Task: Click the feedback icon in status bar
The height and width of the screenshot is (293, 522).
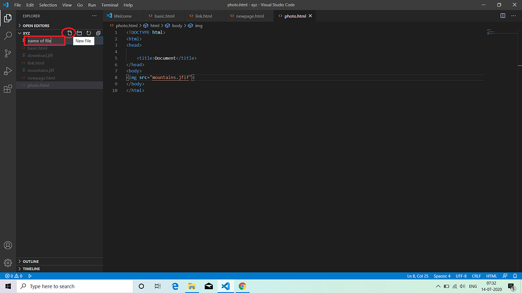Action: tap(505, 276)
